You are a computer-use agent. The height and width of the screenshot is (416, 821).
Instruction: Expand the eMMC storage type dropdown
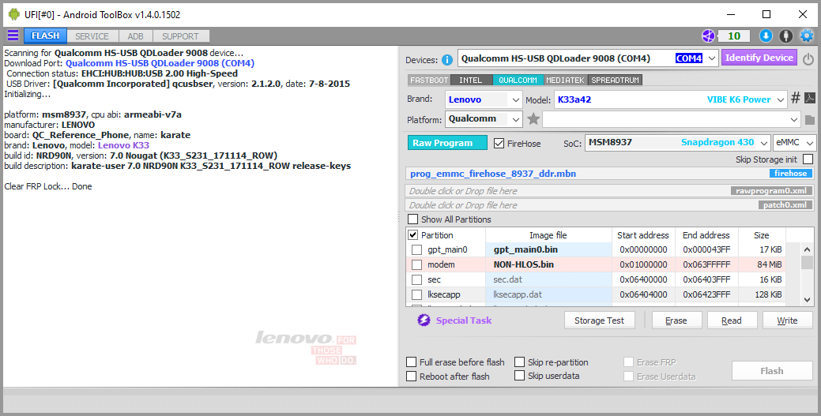pos(810,142)
